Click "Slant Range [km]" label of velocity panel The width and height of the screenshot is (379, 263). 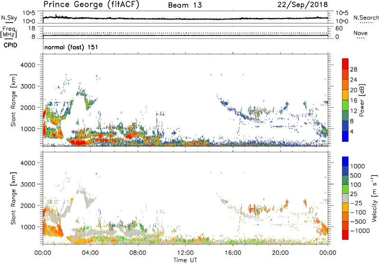13,198
